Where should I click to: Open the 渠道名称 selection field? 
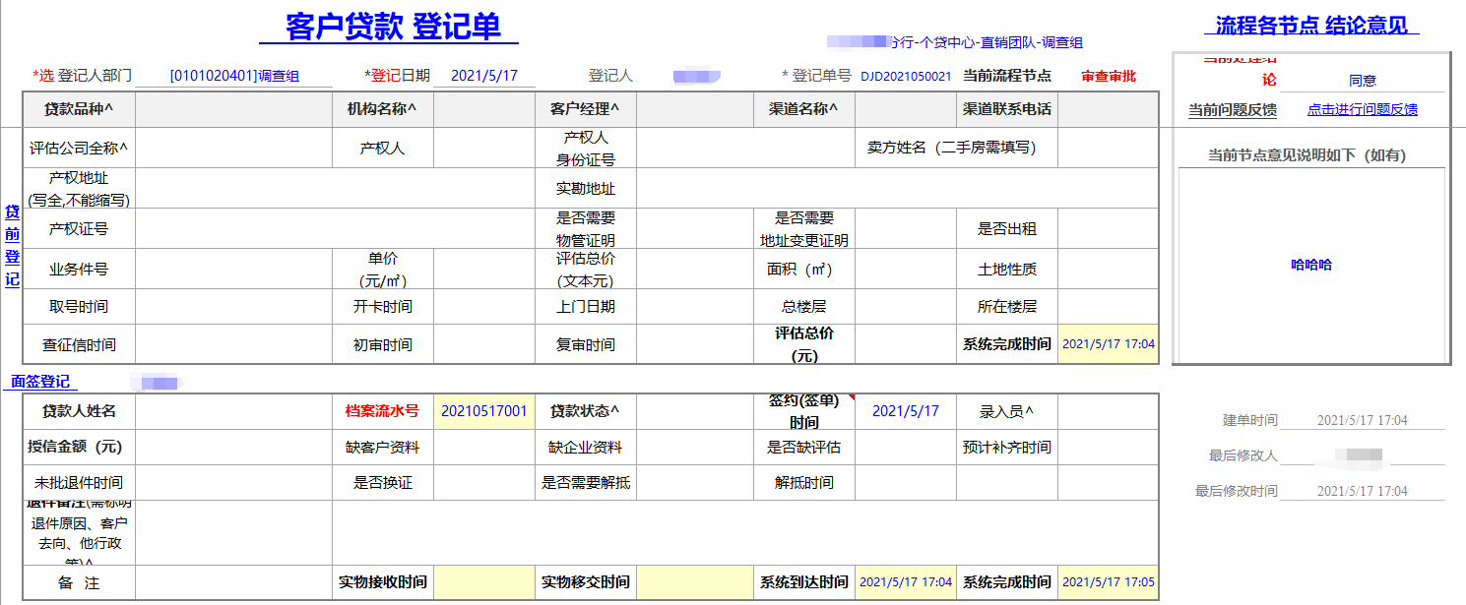point(905,109)
